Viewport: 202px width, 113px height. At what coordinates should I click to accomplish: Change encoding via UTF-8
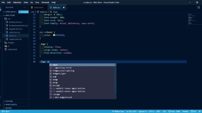(151, 111)
